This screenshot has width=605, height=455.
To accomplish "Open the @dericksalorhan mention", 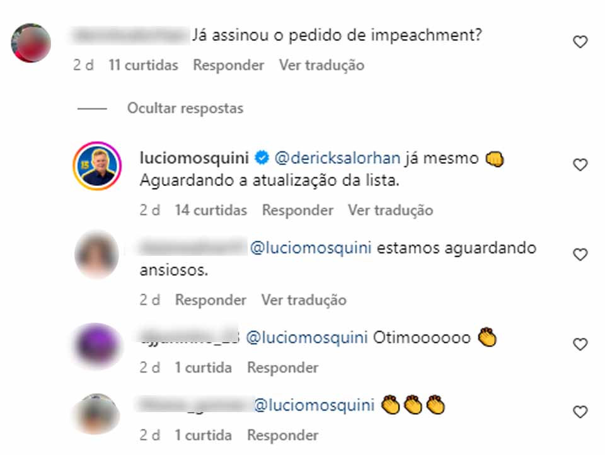I will 338,158.
